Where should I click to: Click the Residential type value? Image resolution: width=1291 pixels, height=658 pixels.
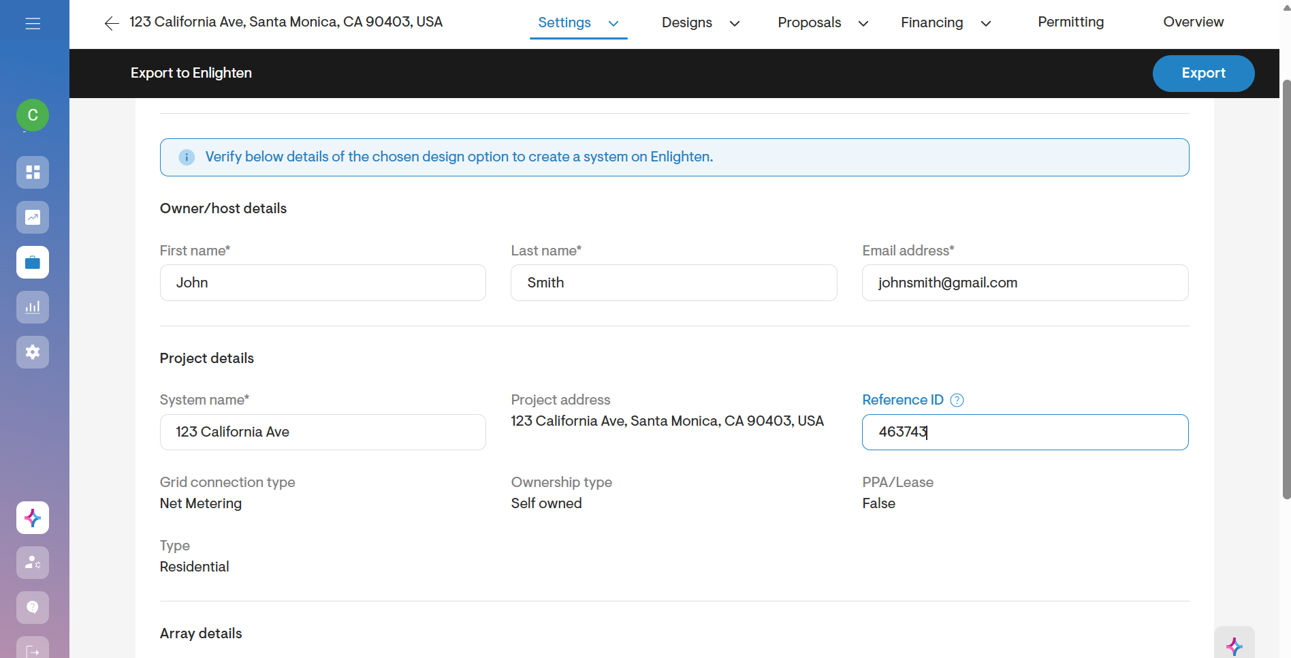click(195, 567)
